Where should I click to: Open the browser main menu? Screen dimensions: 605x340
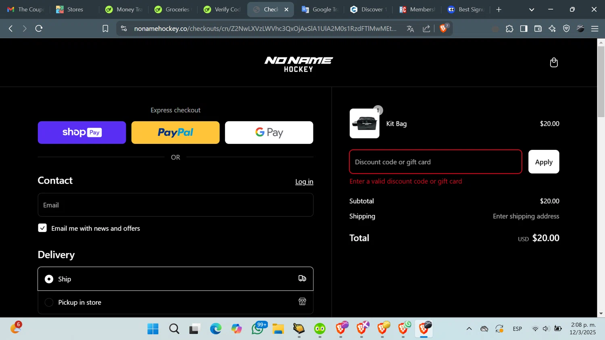coord(595,29)
